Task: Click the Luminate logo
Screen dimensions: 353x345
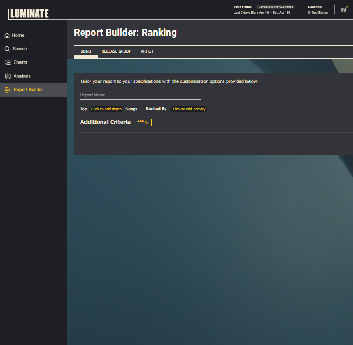Action: click(x=29, y=13)
